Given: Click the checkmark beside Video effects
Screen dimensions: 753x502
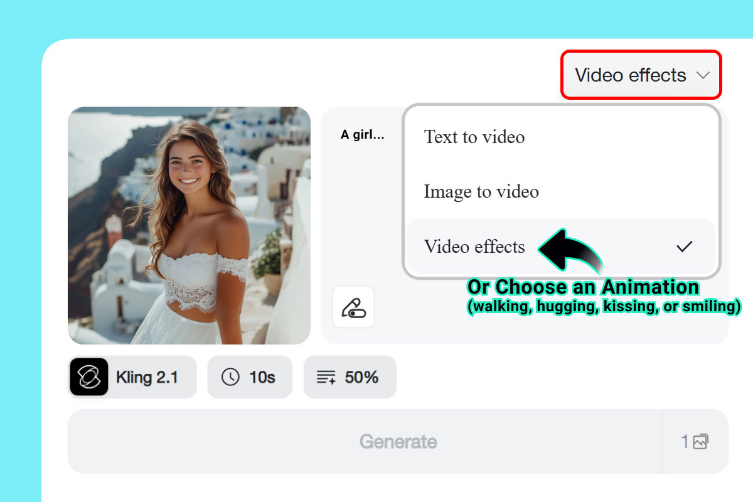Looking at the screenshot, I should (684, 247).
